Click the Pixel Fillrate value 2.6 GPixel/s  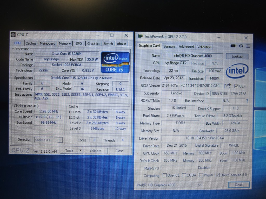click(x=176, y=116)
